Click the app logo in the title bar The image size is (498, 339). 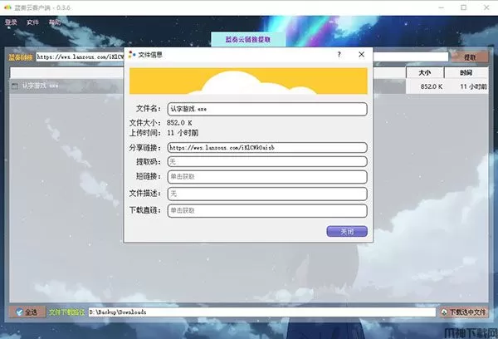point(7,7)
